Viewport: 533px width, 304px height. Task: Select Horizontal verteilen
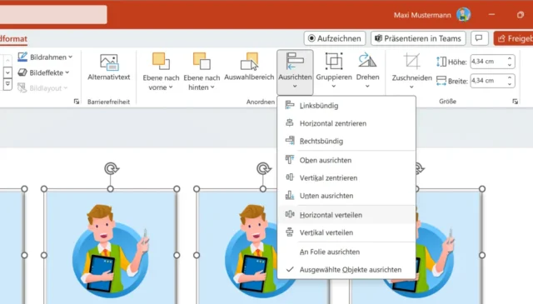(346, 215)
